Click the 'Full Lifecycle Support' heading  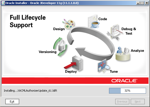pyautogui.click(x=28, y=21)
